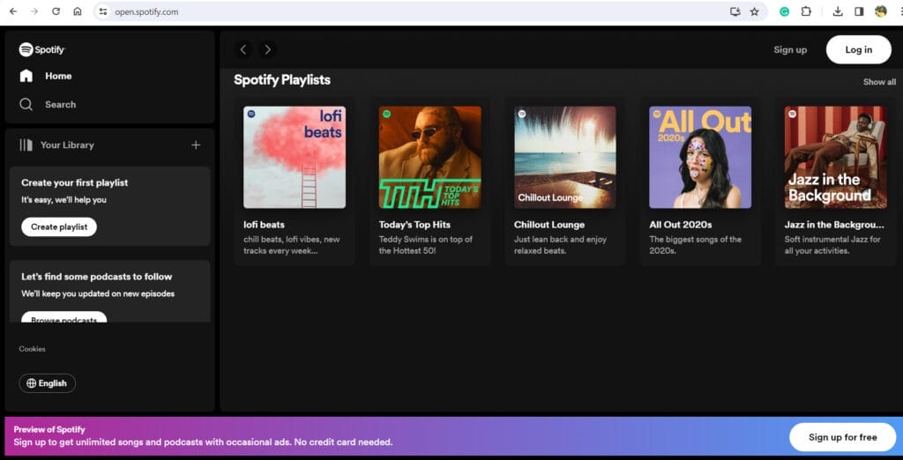Open the extensions puzzle icon
The width and height of the screenshot is (903, 460).
point(806,11)
